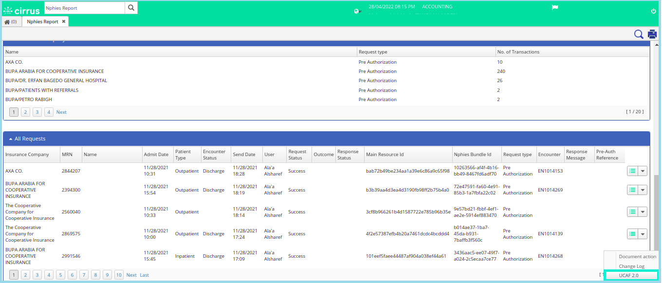The height and width of the screenshot is (283, 662).
Task: Open action dropdown arrow for AXA CO. row
Action: coord(643,171)
